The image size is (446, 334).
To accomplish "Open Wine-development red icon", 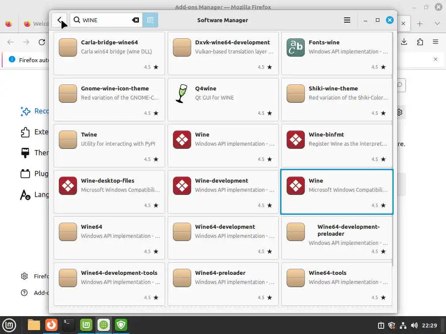I will (x=182, y=186).
